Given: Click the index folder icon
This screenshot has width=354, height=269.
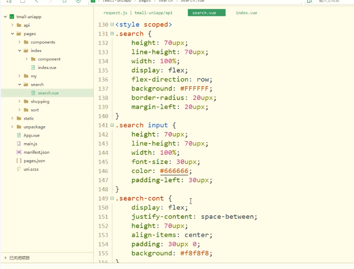Looking at the screenshot, I should pyautogui.click(x=26, y=51).
